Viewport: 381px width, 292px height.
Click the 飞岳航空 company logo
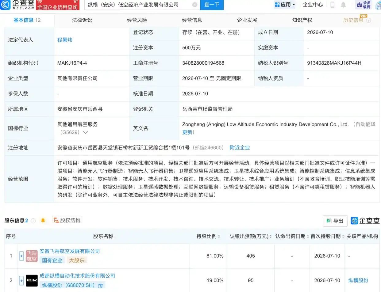32,256
